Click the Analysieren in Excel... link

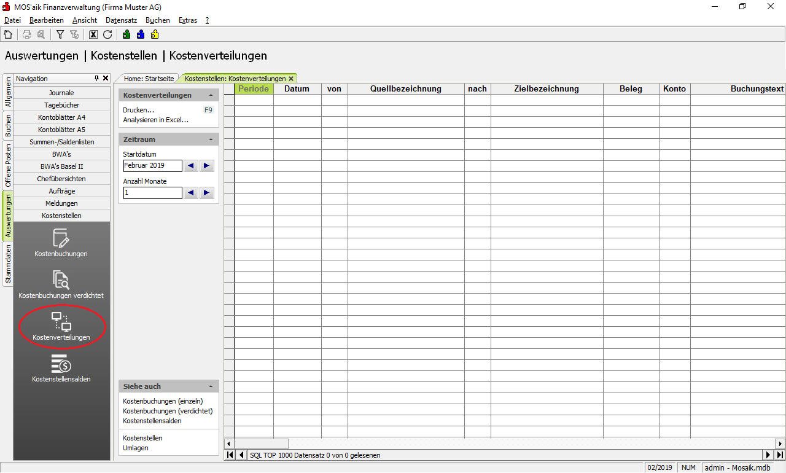(155, 120)
